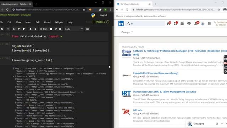Move selected cell down arrow
The height and width of the screenshot is (128, 227).
35,29
